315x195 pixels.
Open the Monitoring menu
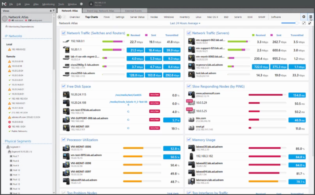pyautogui.click(x=48, y=4)
